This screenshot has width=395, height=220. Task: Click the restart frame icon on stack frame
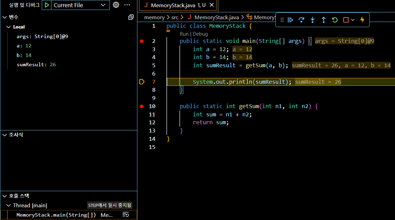point(125,215)
